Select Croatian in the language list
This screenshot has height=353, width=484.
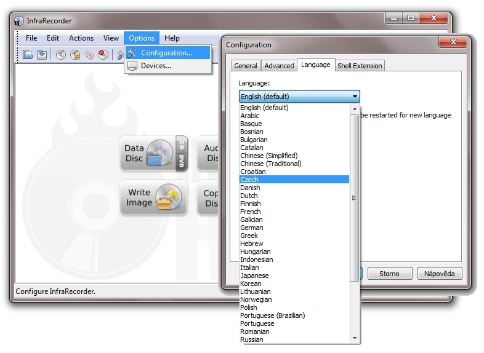tap(294, 172)
